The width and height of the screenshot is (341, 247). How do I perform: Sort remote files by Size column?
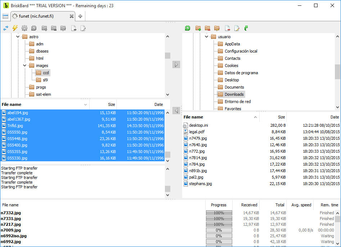(x=103, y=104)
